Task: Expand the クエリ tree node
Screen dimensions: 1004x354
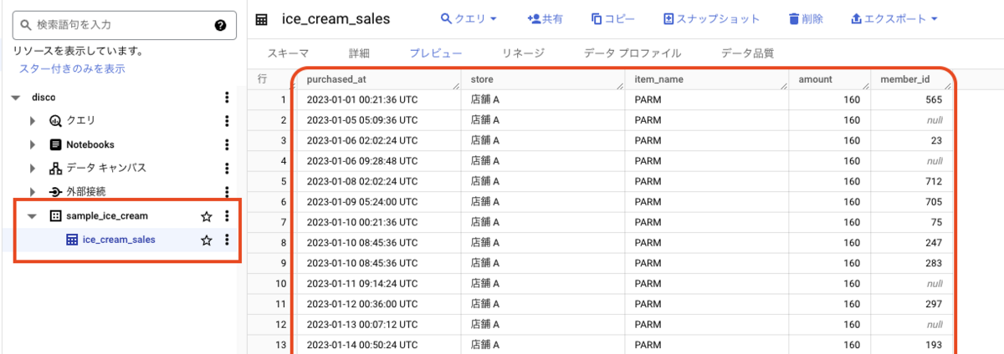Action: [33, 121]
